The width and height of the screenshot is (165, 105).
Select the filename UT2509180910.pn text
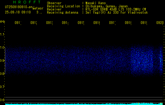(19, 7)
